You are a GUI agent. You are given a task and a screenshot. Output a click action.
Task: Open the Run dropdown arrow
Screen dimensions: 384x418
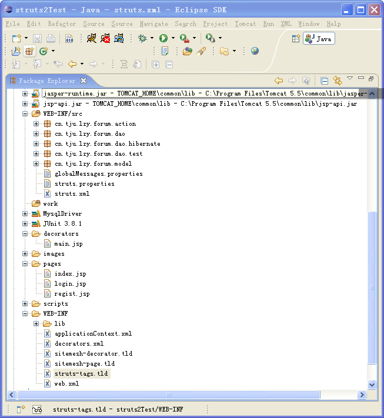(173, 38)
